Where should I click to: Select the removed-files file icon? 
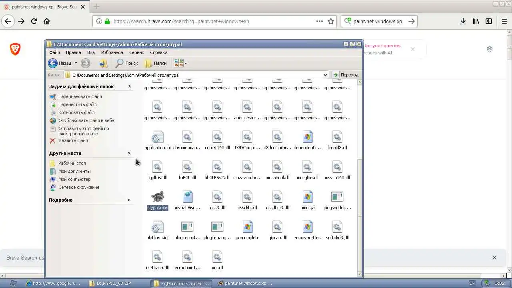(307, 227)
